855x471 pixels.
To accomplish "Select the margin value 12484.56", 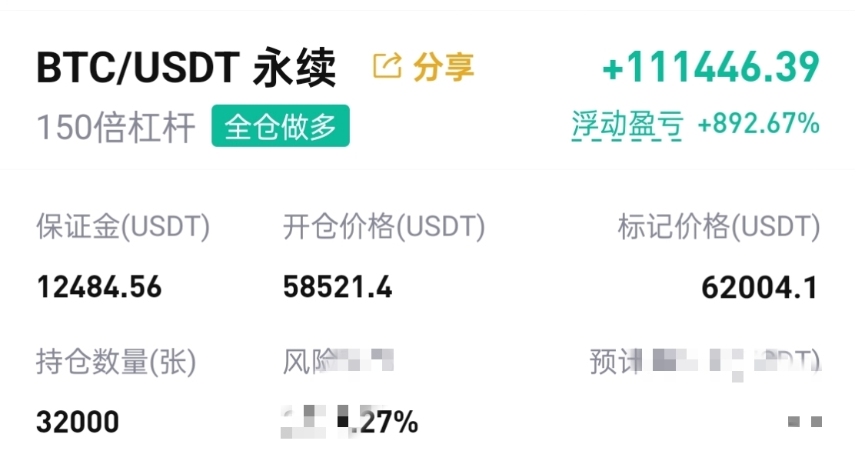I will (99, 288).
